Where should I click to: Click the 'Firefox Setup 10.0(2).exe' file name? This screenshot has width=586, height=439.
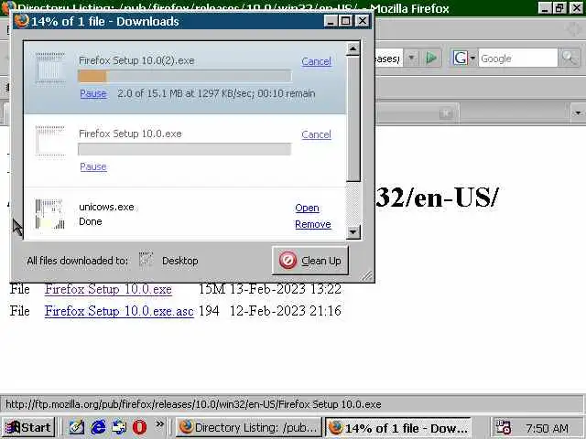point(136,60)
